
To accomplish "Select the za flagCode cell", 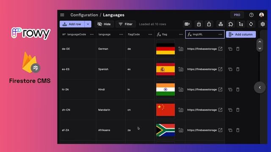I will pos(140,130).
